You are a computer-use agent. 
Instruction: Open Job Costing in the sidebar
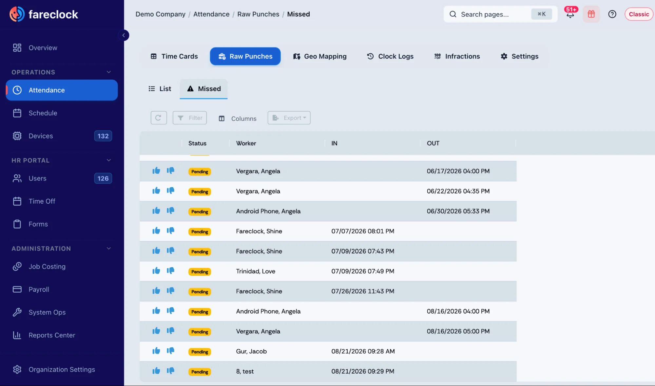[62, 267]
